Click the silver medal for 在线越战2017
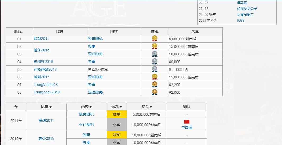Screen dimensions: 282x145 pos(155,69)
